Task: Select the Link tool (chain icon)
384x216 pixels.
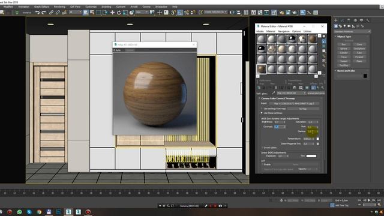Action: tap(51, 13)
